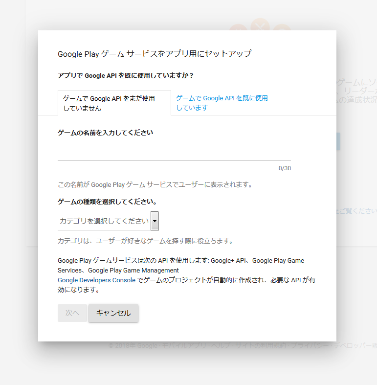Screen dimensions: 377x385
Task: Click the game name input field
Action: coord(174,153)
